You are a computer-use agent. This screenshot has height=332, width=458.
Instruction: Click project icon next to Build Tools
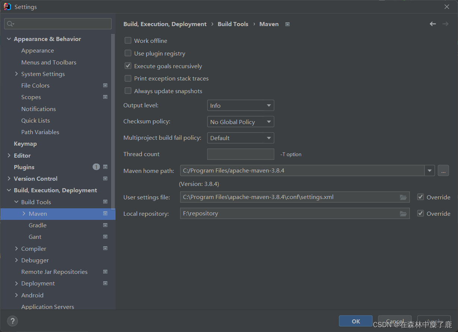(105, 202)
